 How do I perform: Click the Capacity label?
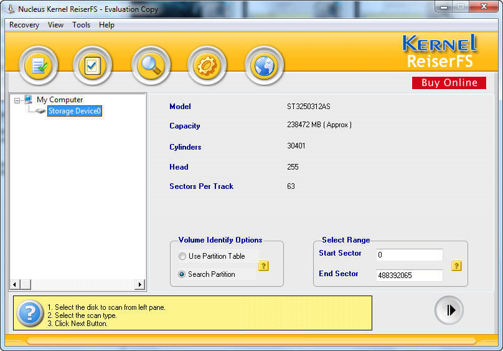pyautogui.click(x=185, y=126)
